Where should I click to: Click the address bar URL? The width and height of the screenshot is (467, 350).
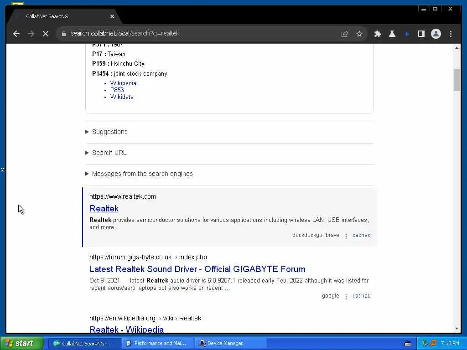click(125, 33)
